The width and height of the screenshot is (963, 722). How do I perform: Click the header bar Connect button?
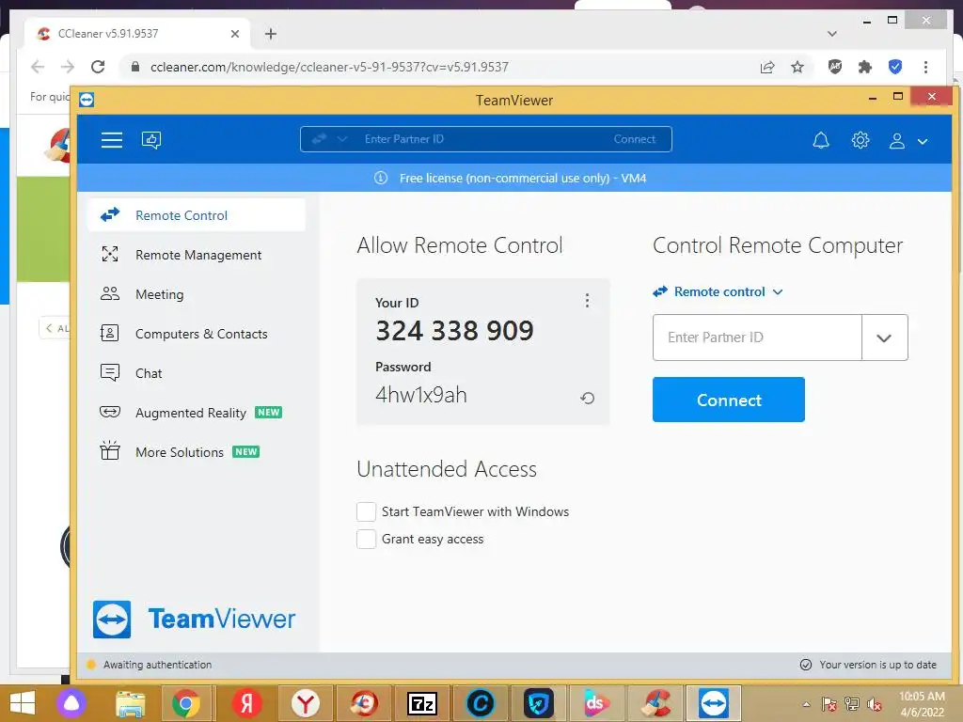coord(635,139)
